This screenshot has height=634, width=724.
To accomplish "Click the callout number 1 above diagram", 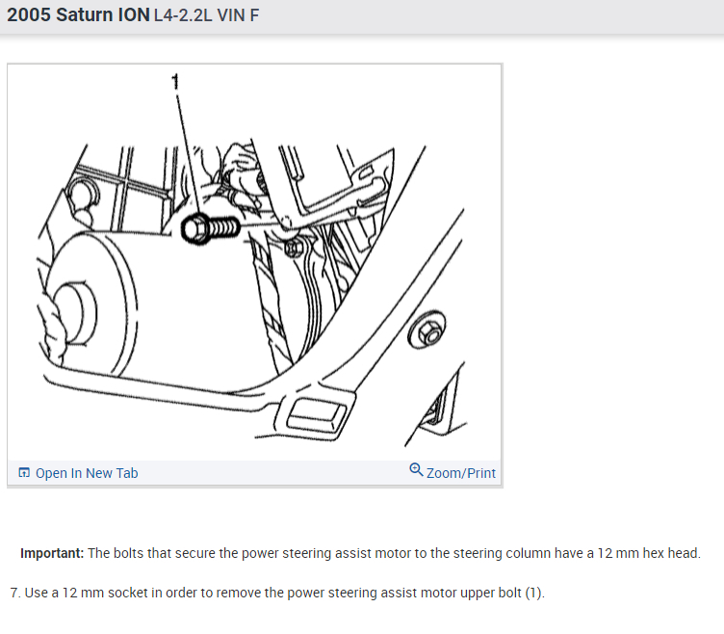I will point(175,82).
